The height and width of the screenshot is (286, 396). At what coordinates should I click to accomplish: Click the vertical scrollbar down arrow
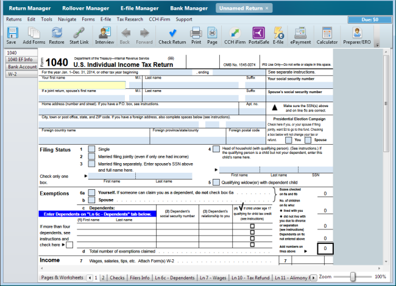[386, 262]
